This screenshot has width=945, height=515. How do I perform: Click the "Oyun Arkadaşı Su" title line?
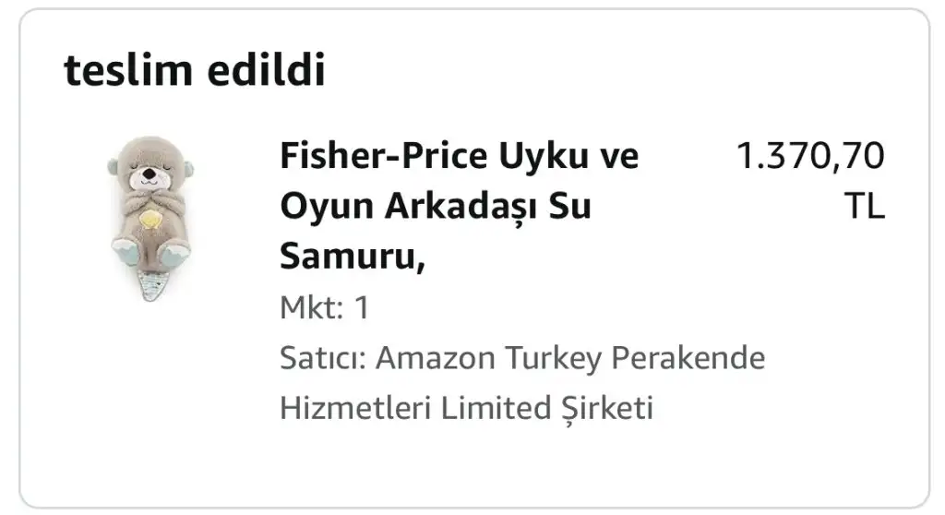[x=435, y=207]
